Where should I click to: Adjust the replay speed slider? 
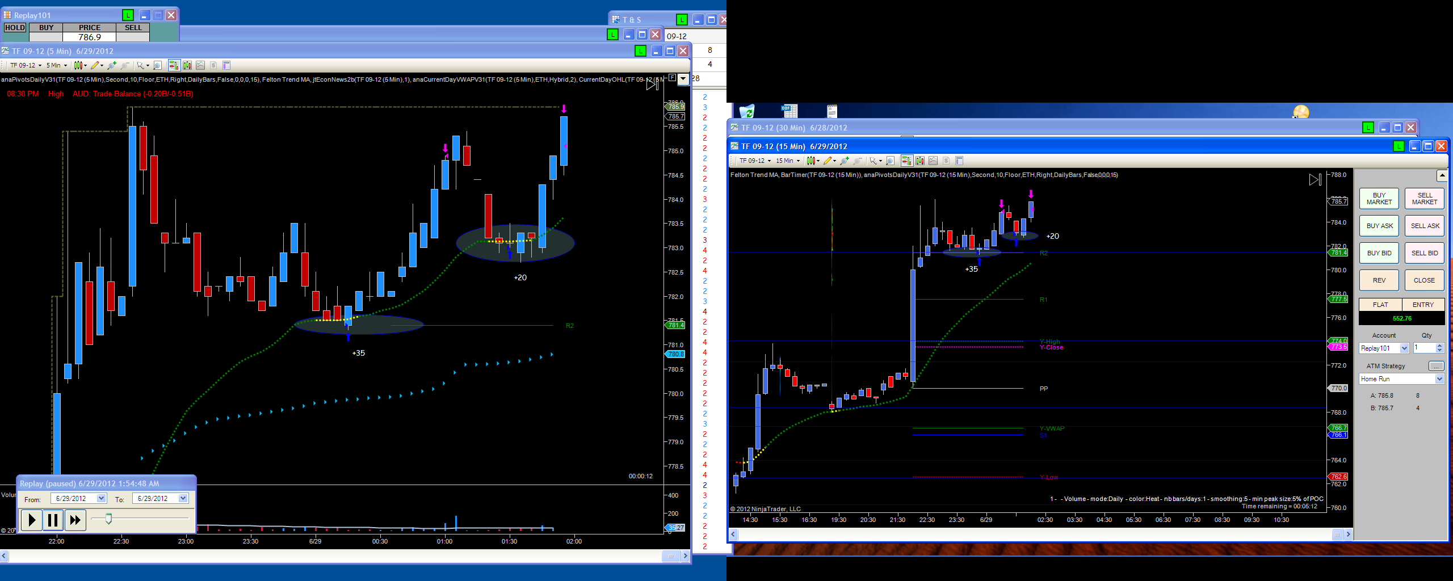point(108,519)
